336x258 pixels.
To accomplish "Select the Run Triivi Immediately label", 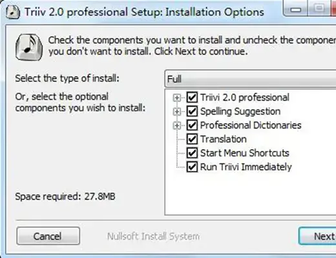I will point(246,167).
